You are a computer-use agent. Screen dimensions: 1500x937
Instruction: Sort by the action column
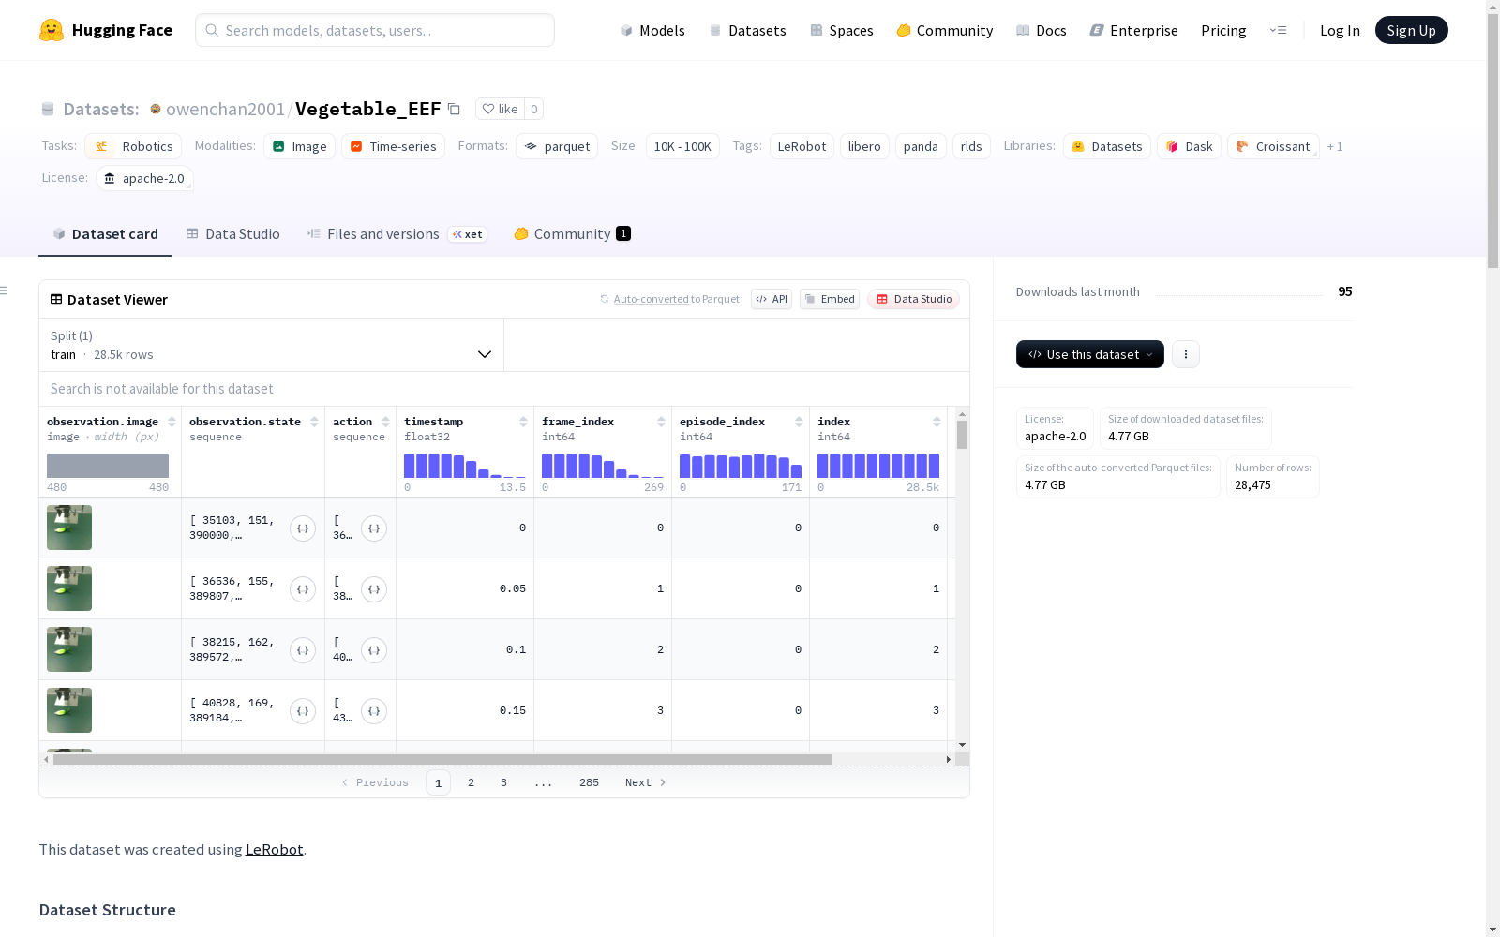[385, 422]
